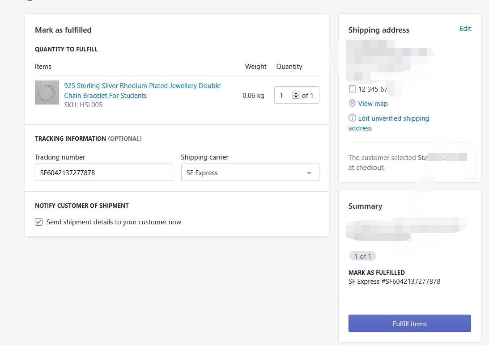Screen dimensions: 489x345
Task: Click the arrow on the SF Express selector
Action: coord(309,173)
